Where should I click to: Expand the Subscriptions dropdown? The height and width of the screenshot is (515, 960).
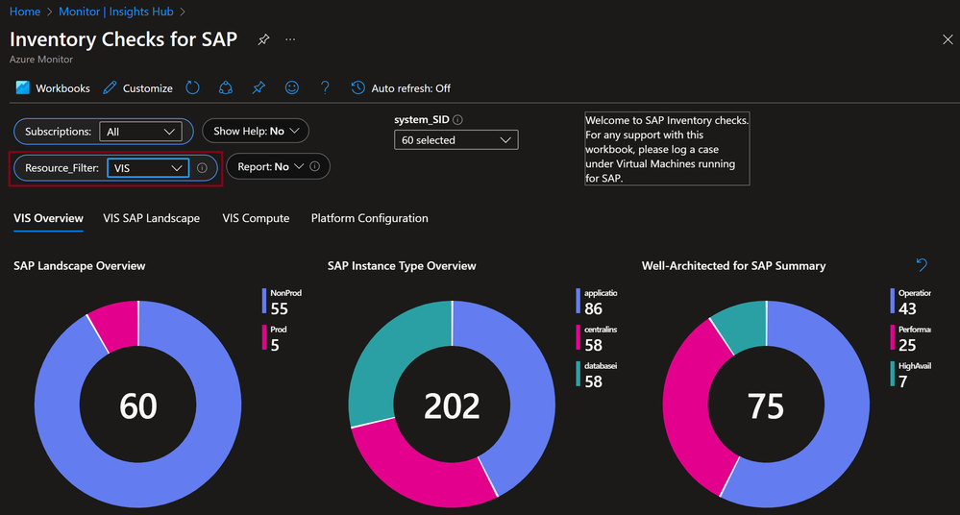point(141,132)
